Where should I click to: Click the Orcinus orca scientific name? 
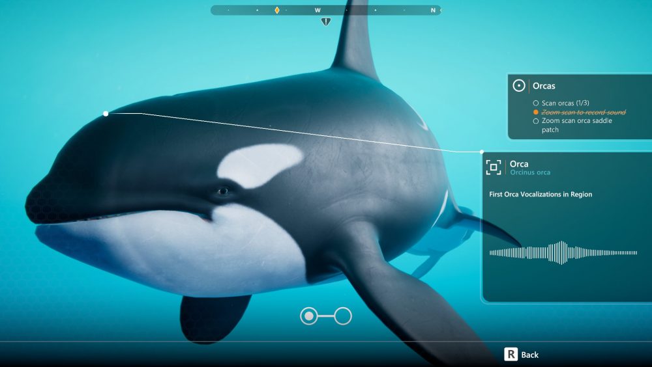[530, 172]
